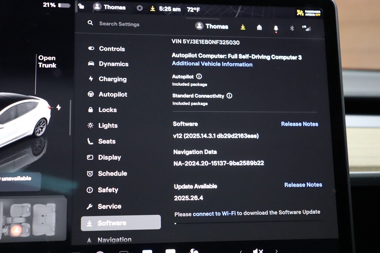Tap the v12 (2025.14.3.1 db29d2163eae) version text
This screenshot has width=380, height=253.
pos(216,136)
